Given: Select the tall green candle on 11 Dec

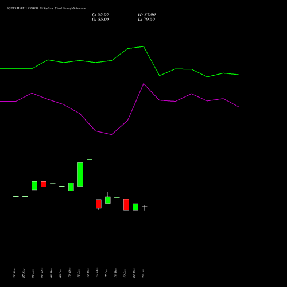Looking at the screenshot, I should click(x=80, y=174).
